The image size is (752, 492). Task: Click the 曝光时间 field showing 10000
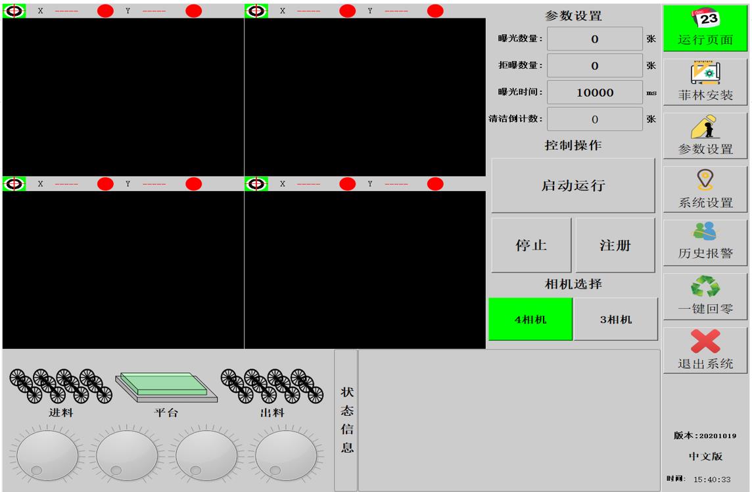(x=595, y=93)
